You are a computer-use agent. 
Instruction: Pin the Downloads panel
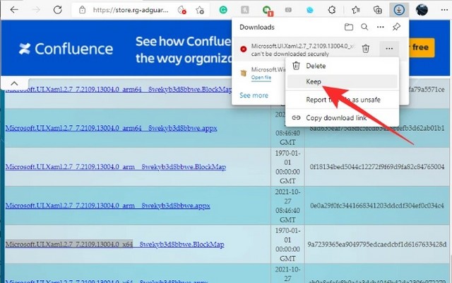(x=396, y=27)
